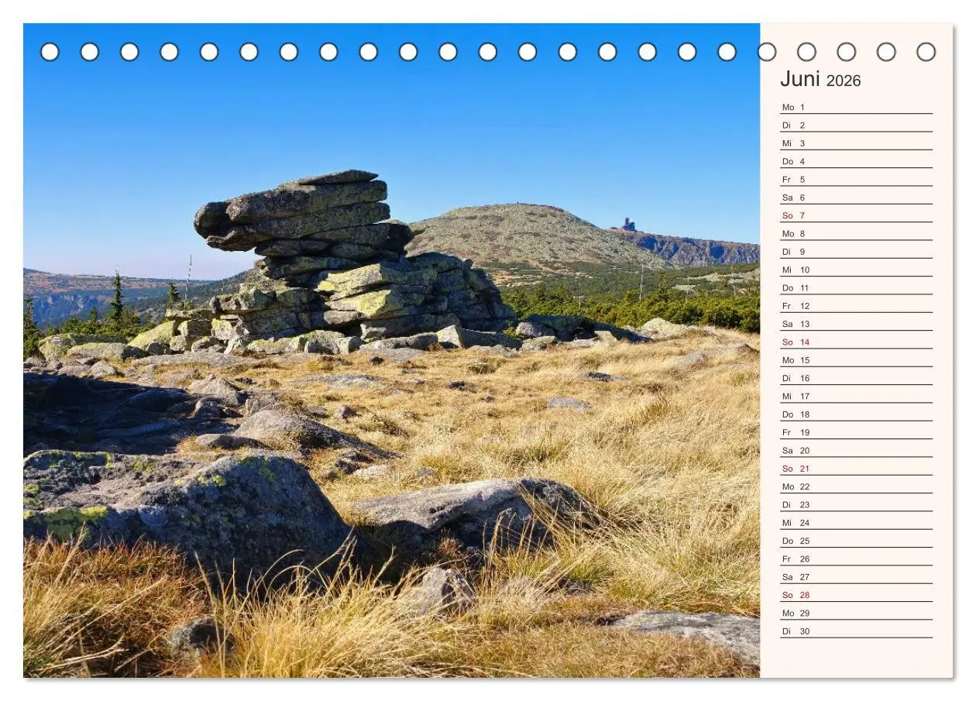Click the 'Juni 2026' month heading
Viewport: 976px width, 701px height.
(x=820, y=80)
